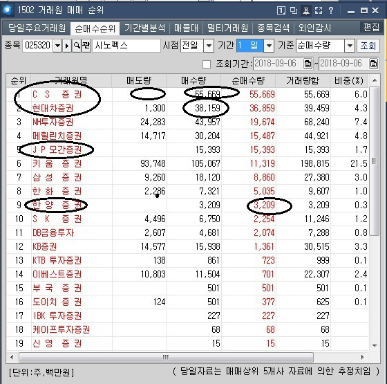Click the vertical scrollbar down arrow

tap(375, 345)
